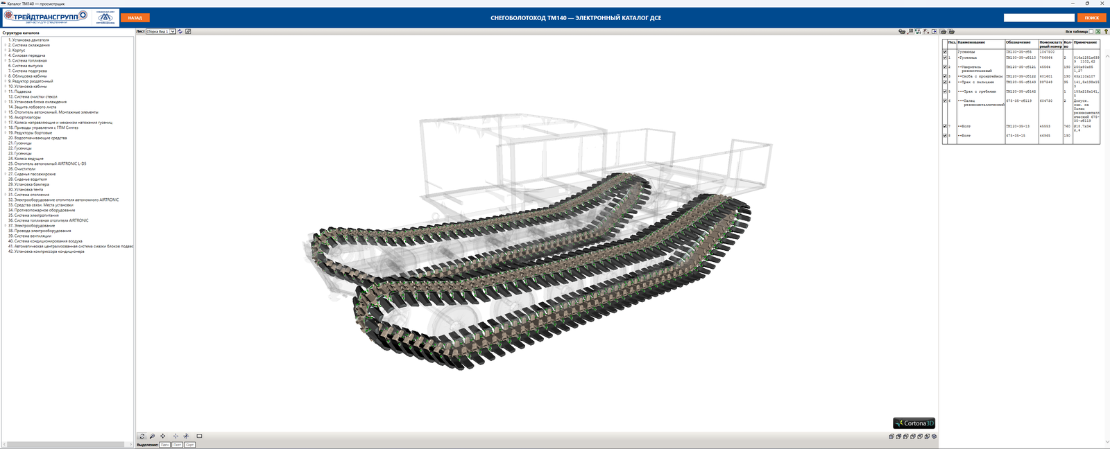Select '21. Гусеницы' in catalog tree
1110x449 pixels.
click(20, 143)
